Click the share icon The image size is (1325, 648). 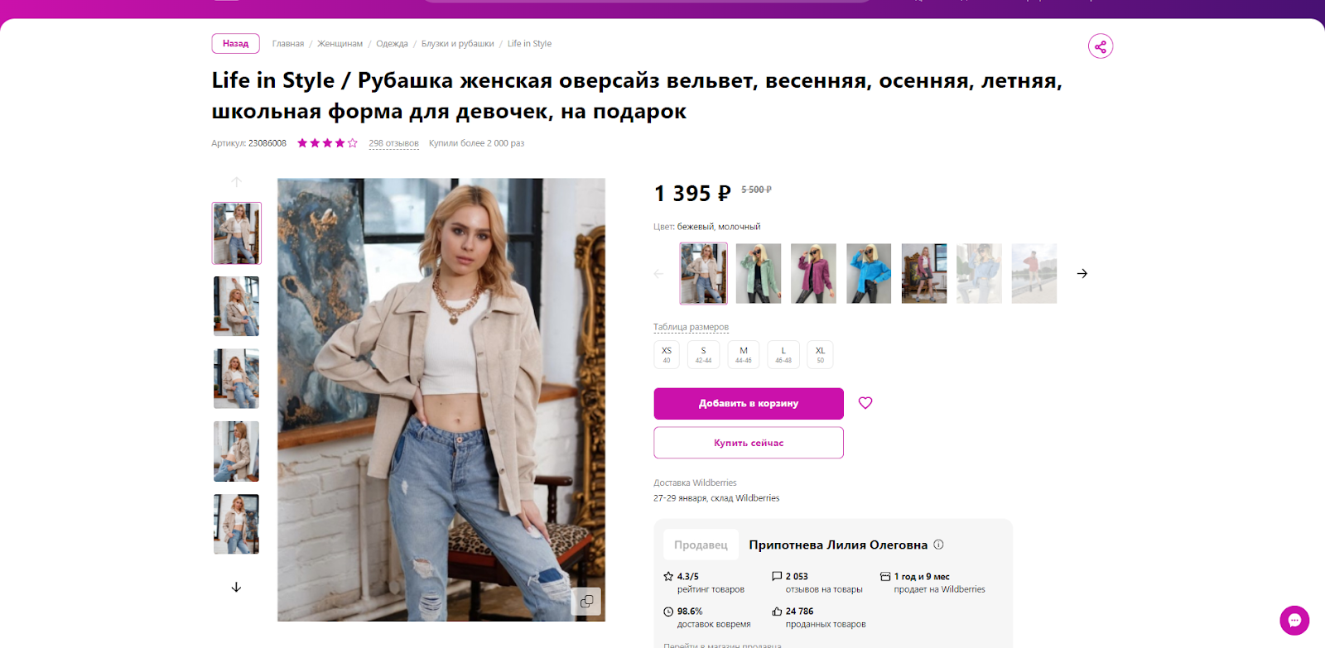pos(1100,46)
